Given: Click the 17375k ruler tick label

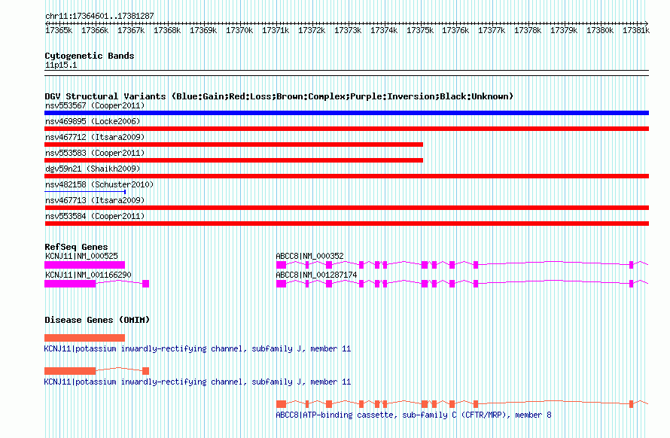Looking at the screenshot, I should pos(420,30).
